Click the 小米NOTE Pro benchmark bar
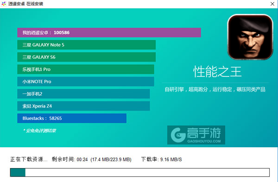 [86, 82]
